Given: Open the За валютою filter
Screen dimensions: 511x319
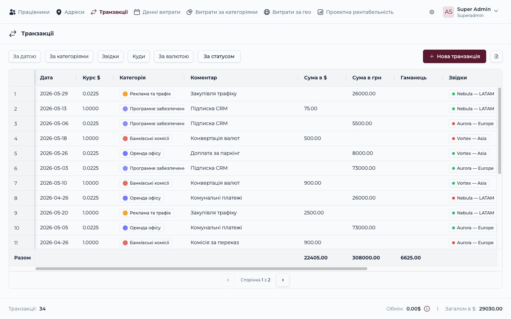Looking at the screenshot, I should [x=174, y=56].
